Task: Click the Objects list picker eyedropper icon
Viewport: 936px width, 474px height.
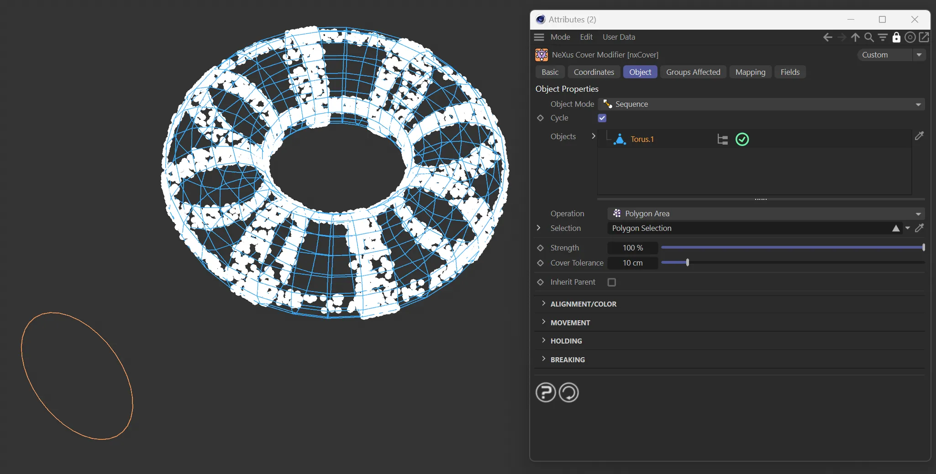Action: coord(919,136)
